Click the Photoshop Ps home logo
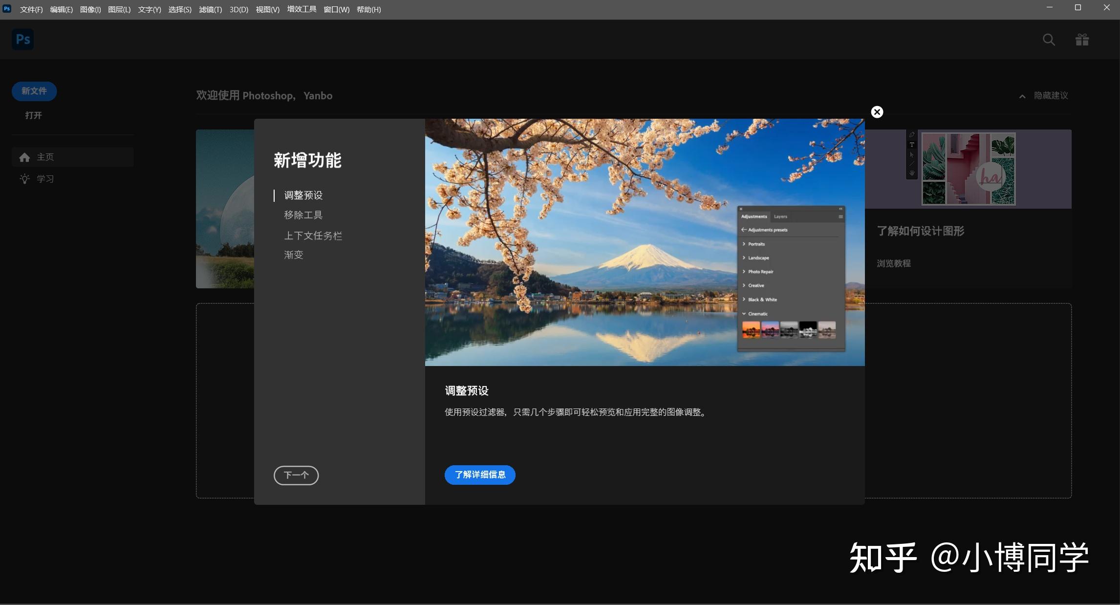 pos(22,39)
